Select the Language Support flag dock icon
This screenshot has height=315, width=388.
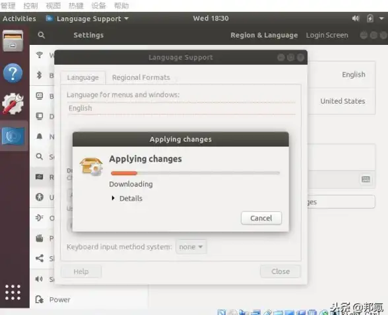coord(13,136)
